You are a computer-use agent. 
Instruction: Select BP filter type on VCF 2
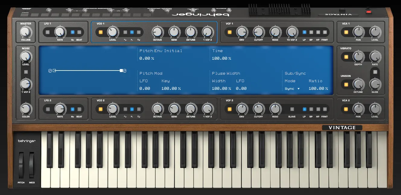[311, 109]
